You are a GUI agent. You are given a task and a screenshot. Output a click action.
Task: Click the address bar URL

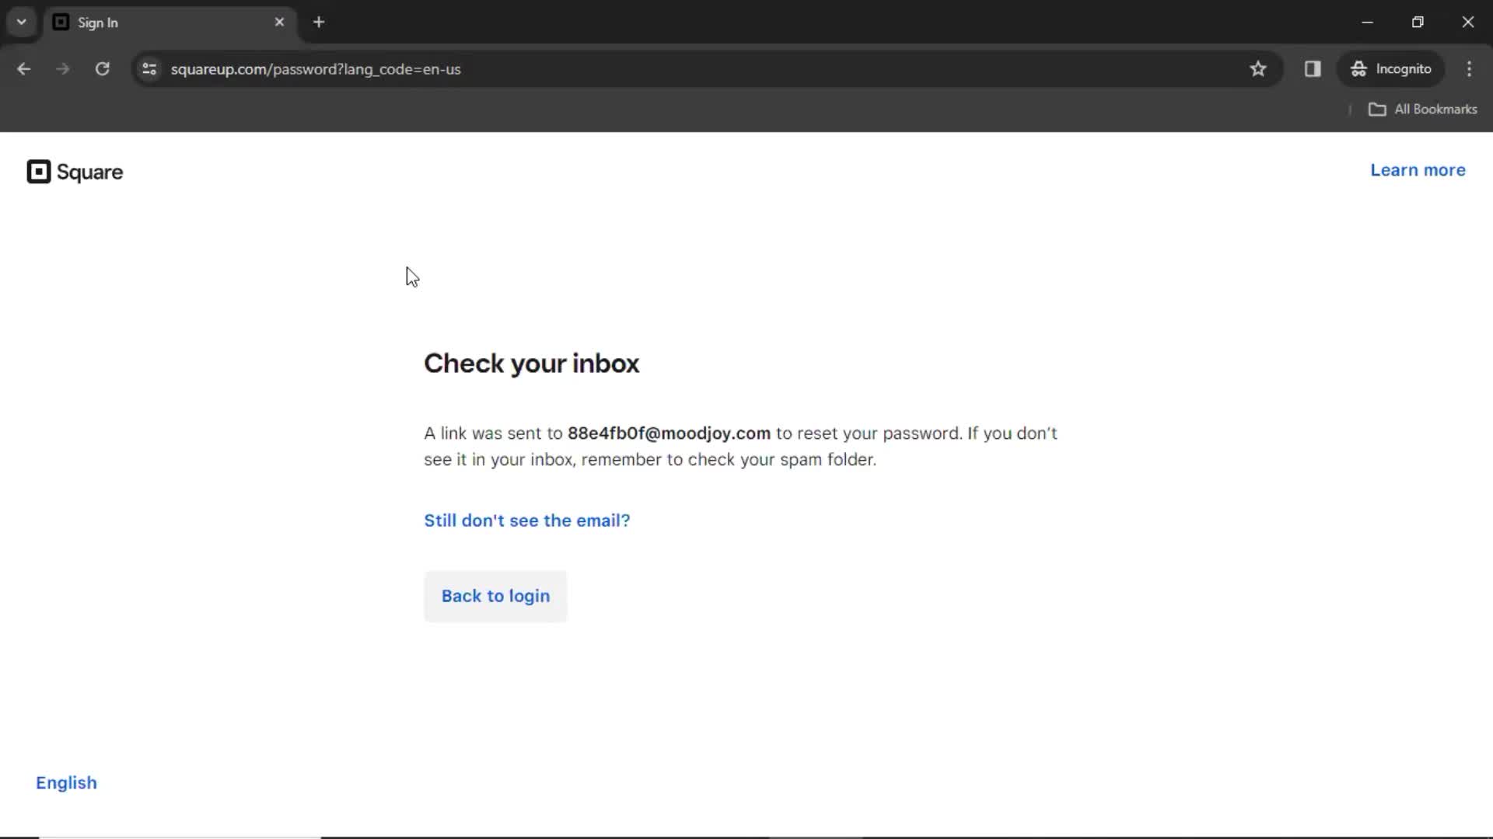(x=316, y=69)
